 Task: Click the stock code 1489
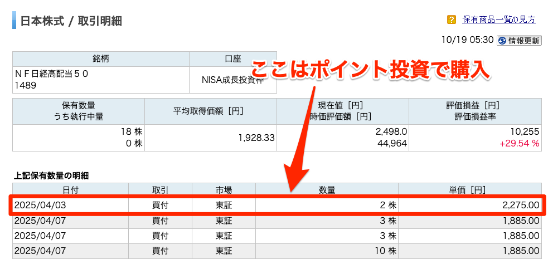(26, 85)
